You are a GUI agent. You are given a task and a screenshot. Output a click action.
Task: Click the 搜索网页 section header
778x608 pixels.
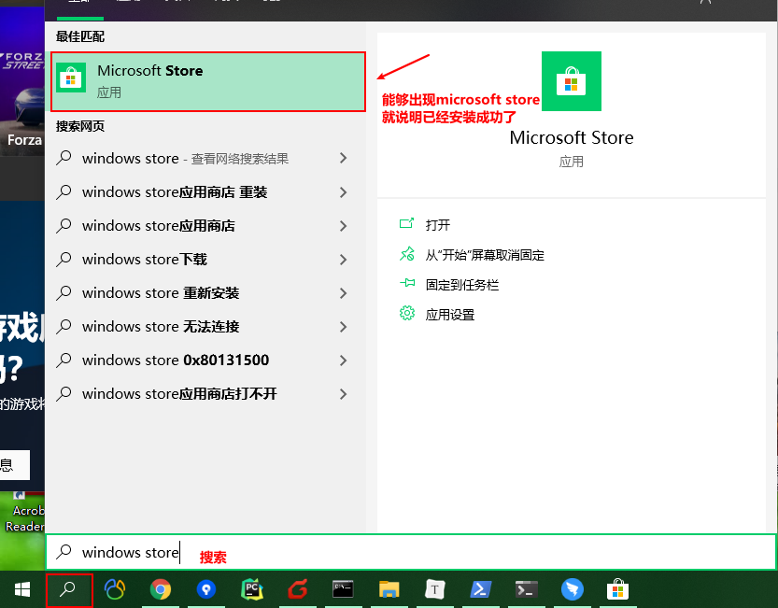pyautogui.click(x=80, y=126)
